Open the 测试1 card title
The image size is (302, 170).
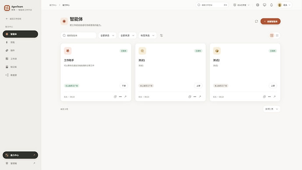pyautogui.click(x=142, y=60)
